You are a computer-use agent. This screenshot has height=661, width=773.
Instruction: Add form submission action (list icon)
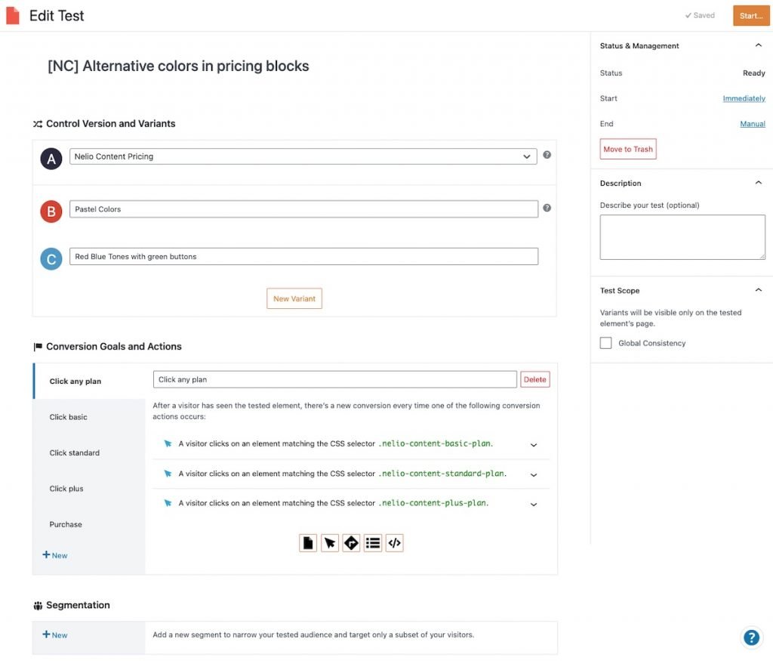(373, 542)
